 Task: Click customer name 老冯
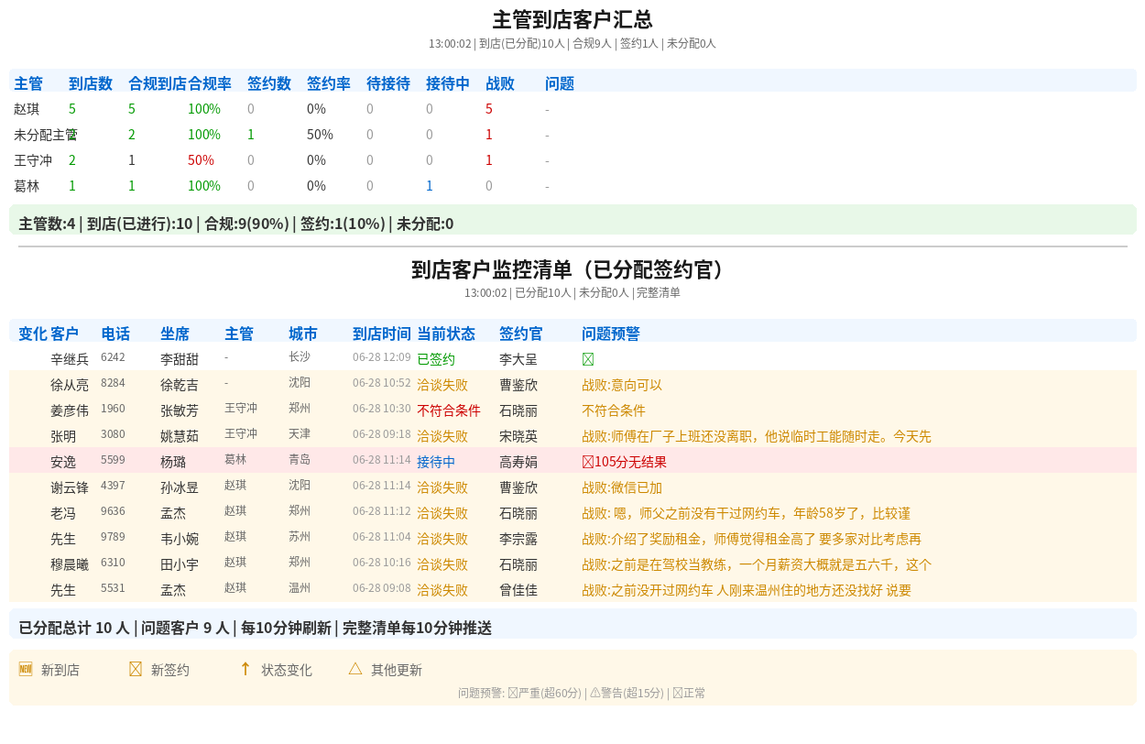click(x=63, y=513)
